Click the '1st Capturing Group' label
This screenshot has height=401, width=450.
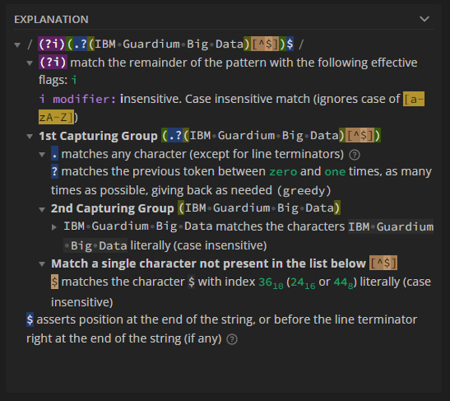98,136
